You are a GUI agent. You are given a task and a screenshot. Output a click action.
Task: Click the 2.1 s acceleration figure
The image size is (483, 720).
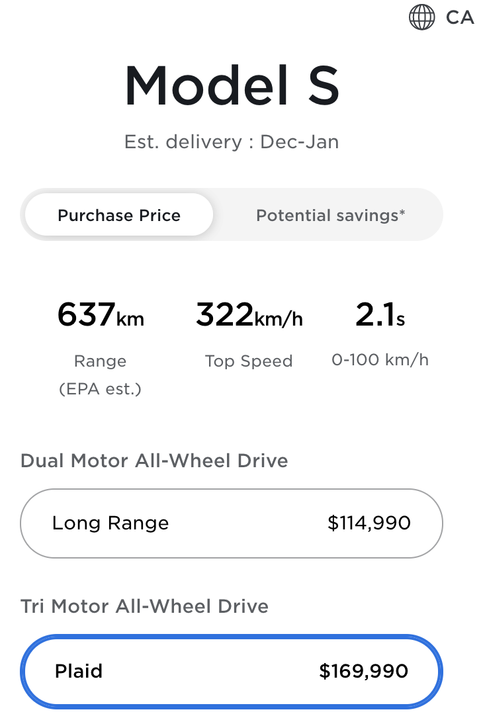(380, 316)
